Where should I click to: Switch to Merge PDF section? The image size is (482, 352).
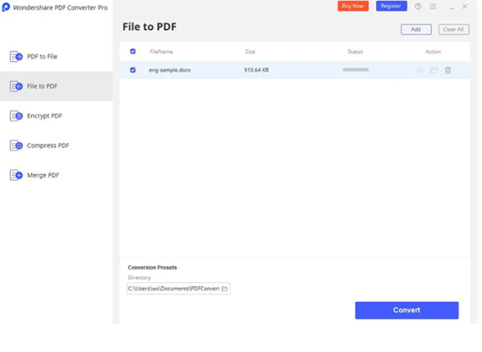point(56,175)
